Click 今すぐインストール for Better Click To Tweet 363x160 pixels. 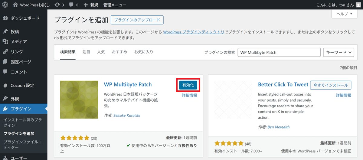coord(331,85)
